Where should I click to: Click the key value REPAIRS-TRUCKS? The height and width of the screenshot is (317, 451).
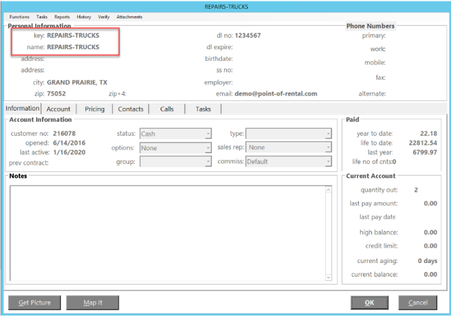73,36
